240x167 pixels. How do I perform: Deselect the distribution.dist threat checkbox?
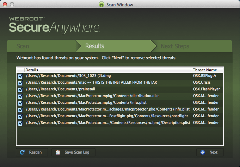[20, 96]
